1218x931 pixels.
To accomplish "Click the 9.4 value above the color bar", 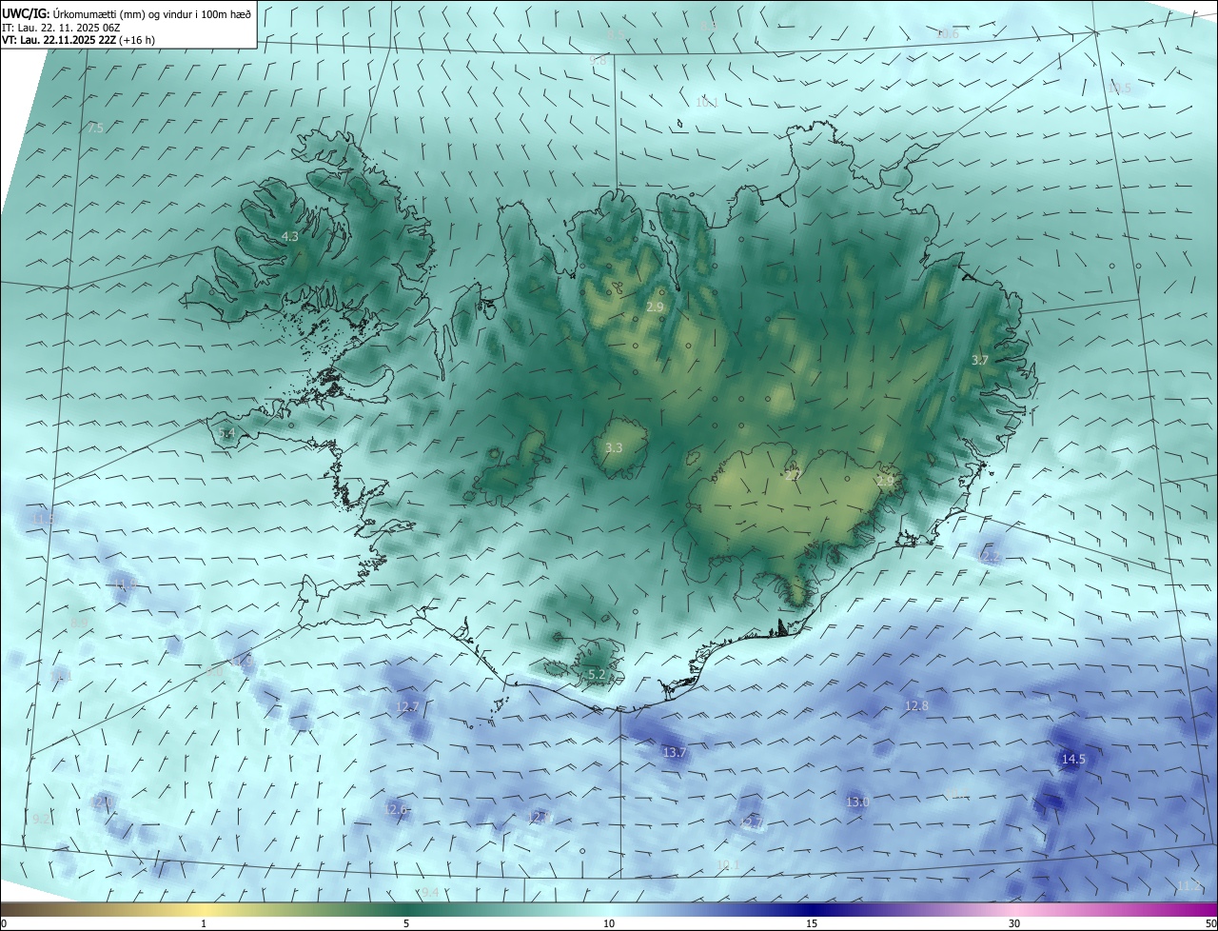I will click(x=430, y=892).
